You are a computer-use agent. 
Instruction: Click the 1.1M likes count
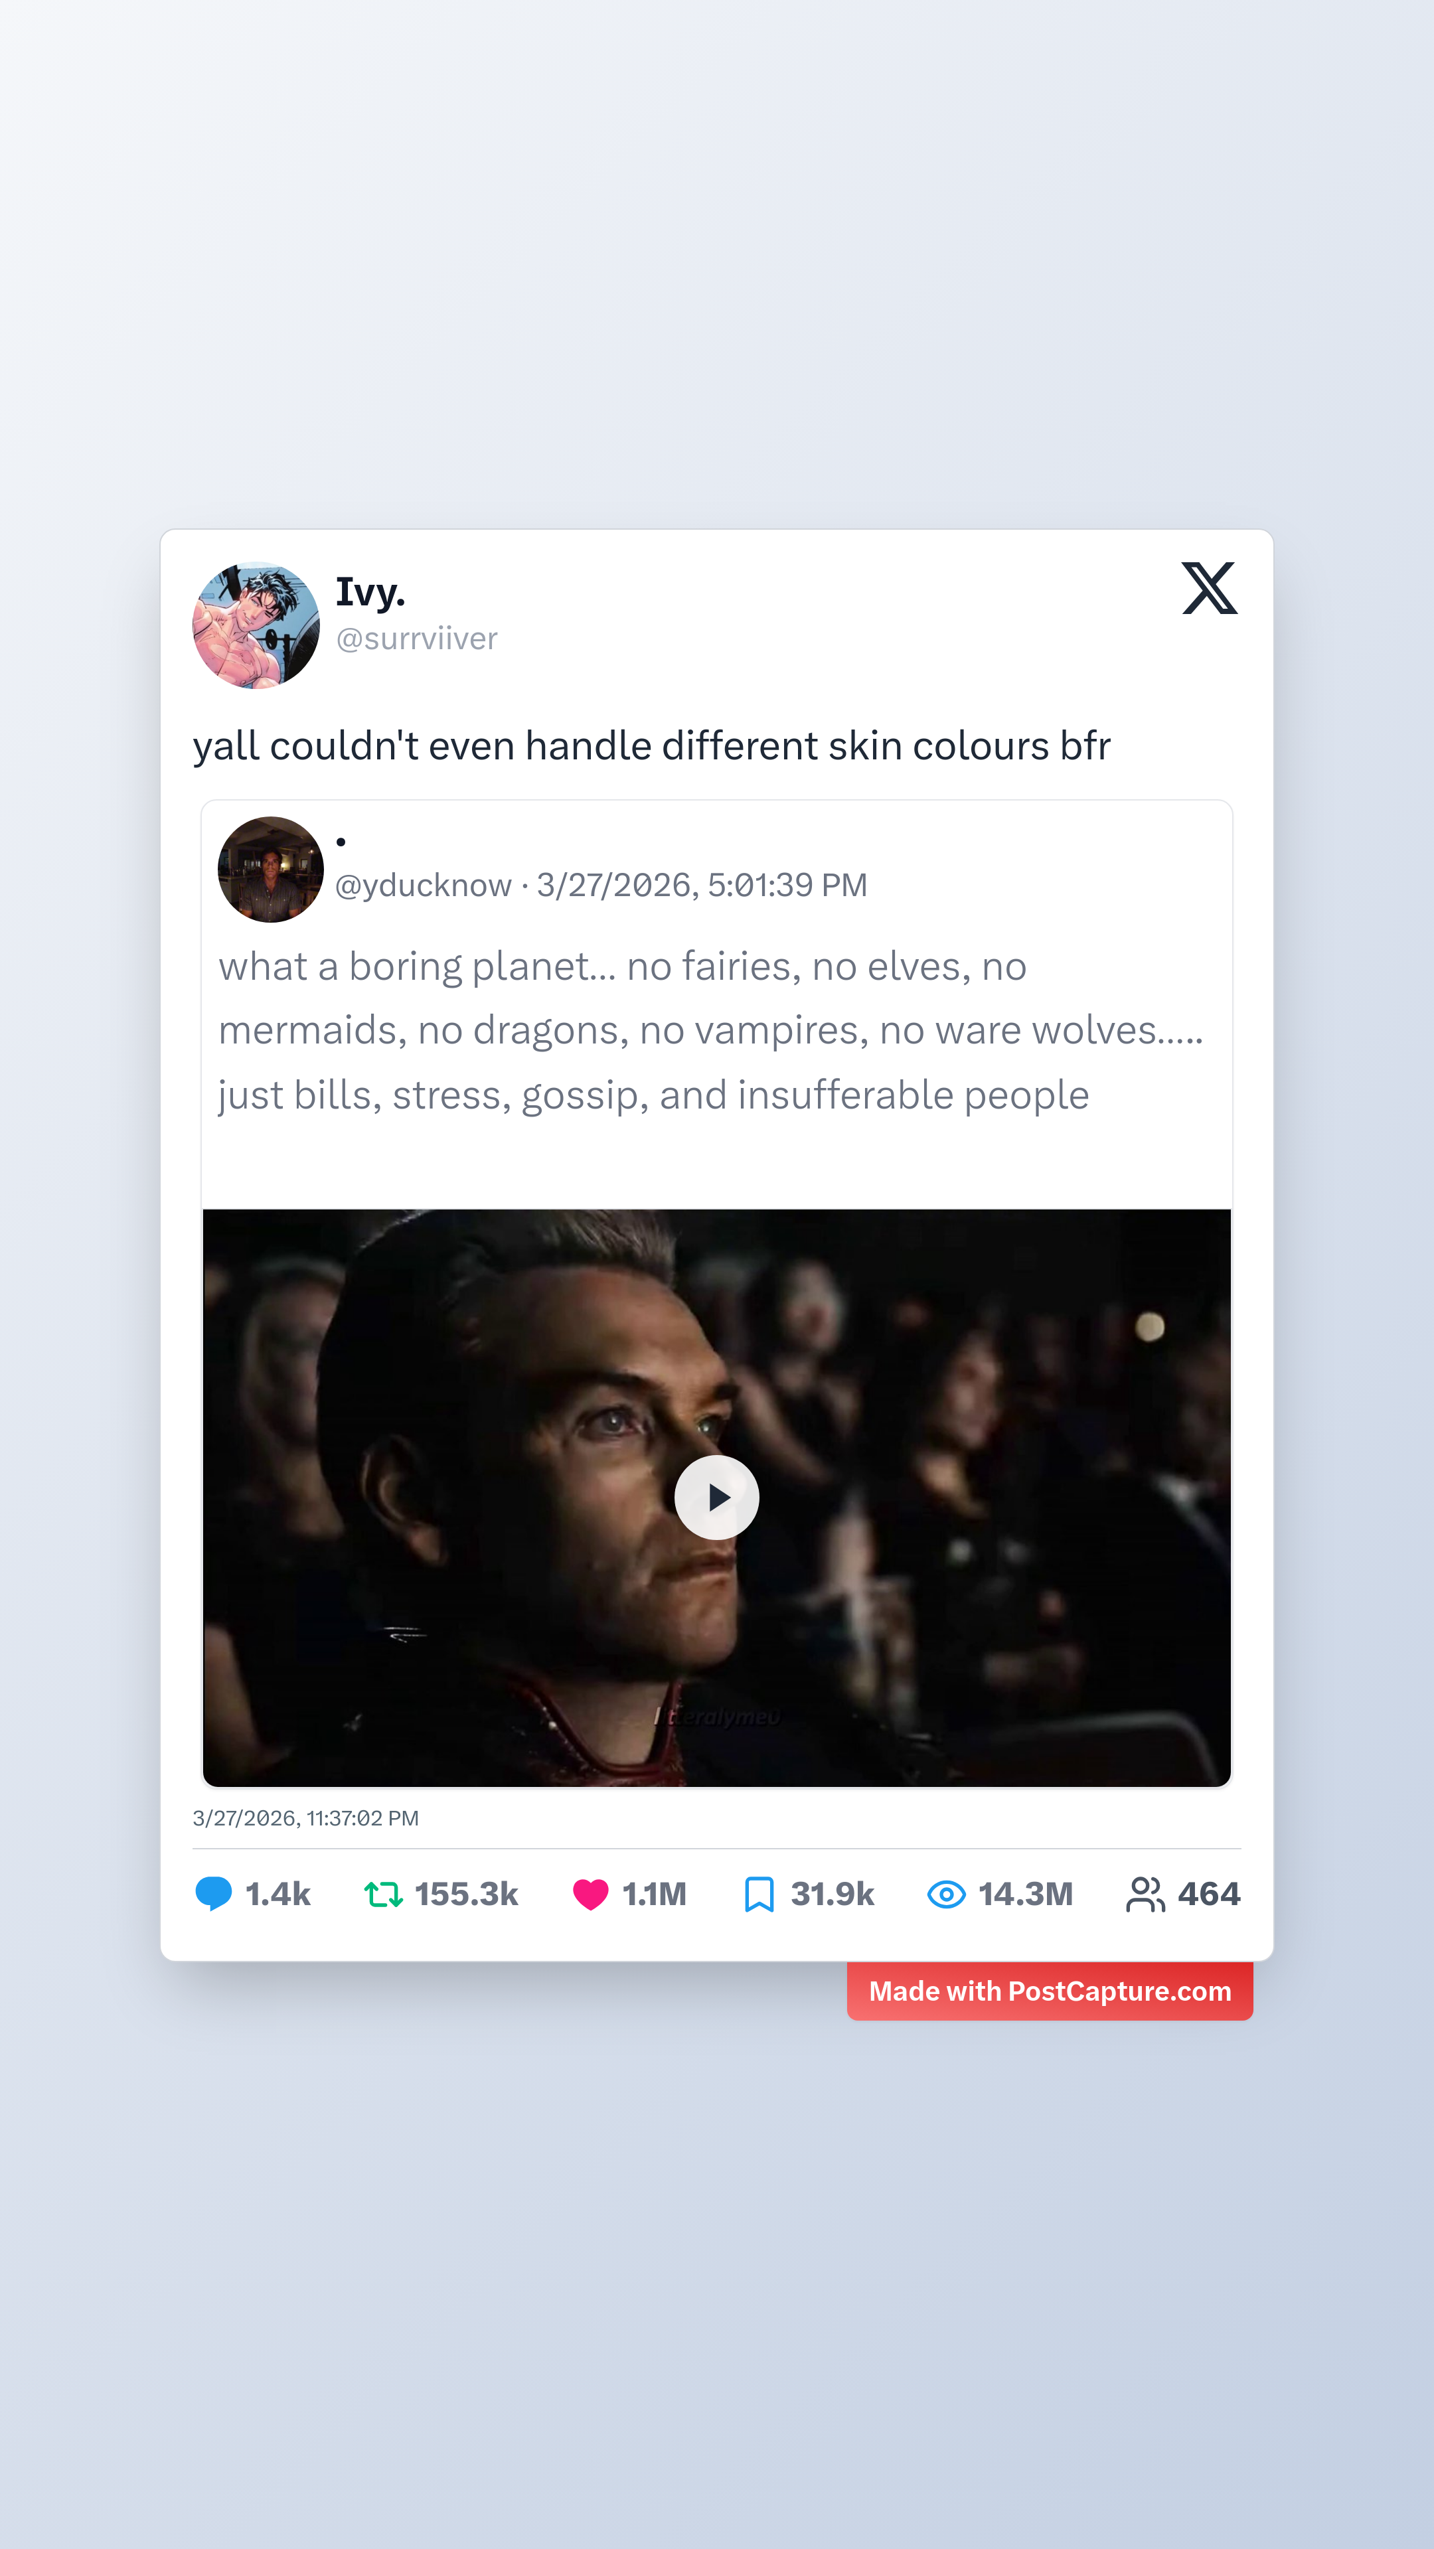pos(654,1894)
